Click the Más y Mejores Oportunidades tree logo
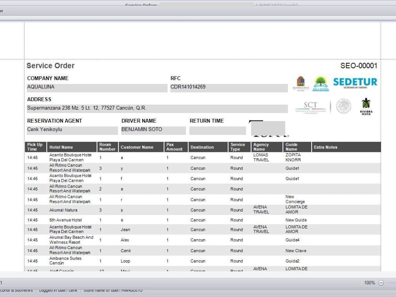Image resolution: width=396 pixels, height=297 pixels. pos(321,82)
